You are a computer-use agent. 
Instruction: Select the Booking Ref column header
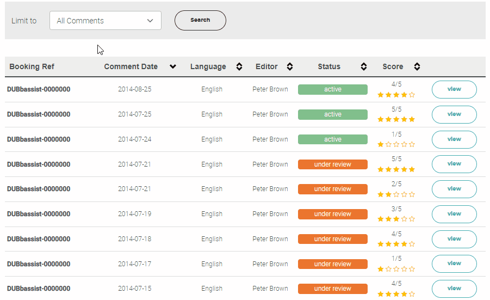pyautogui.click(x=32, y=67)
